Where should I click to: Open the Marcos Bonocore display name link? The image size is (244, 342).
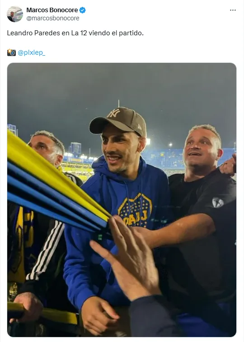coord(52,10)
